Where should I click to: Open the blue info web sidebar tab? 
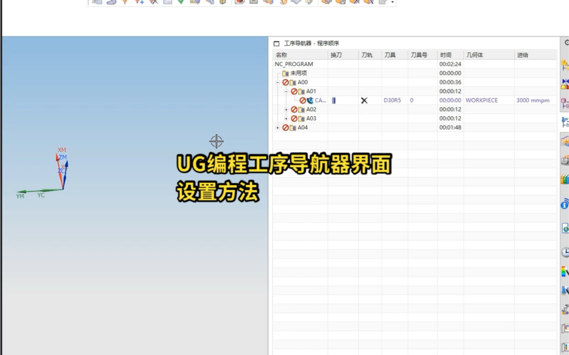(x=565, y=204)
